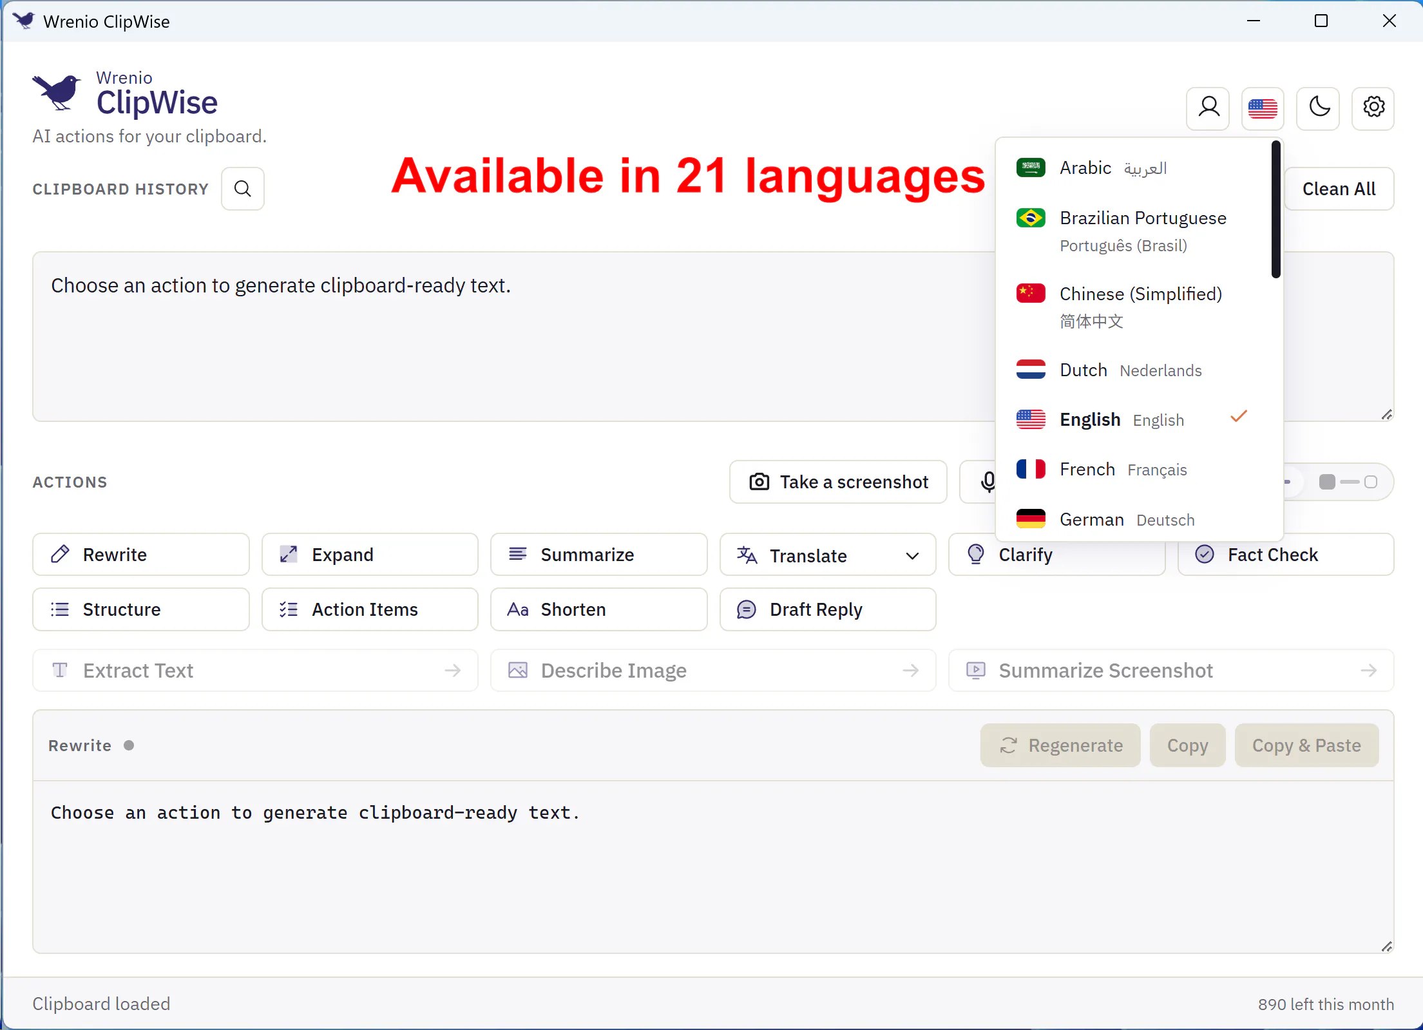Click Extract Text action
1423x1030 pixels.
coord(256,671)
